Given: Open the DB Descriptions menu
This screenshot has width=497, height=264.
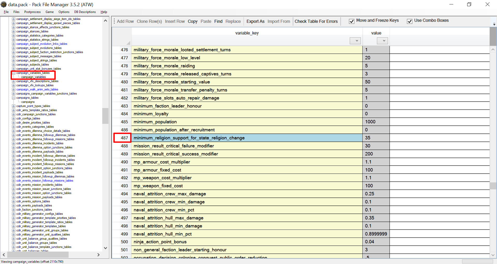Looking at the screenshot, I should (85, 12).
